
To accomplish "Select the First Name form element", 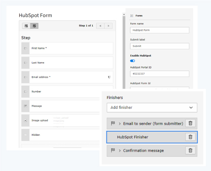I will coord(67,48).
